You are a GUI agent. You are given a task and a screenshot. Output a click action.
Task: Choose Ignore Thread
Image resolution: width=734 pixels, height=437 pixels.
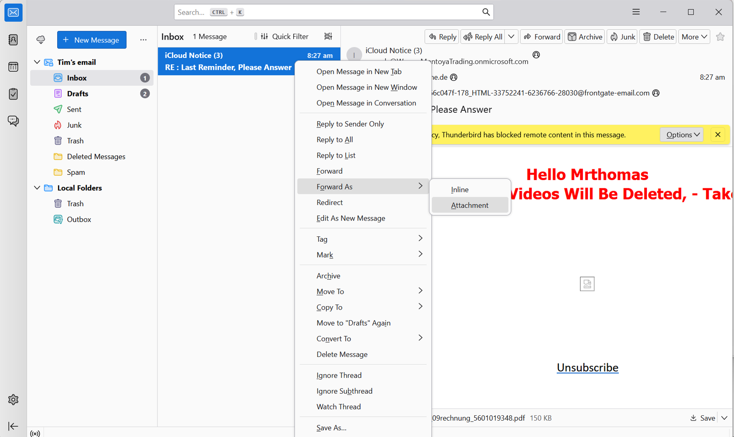click(x=363, y=375)
